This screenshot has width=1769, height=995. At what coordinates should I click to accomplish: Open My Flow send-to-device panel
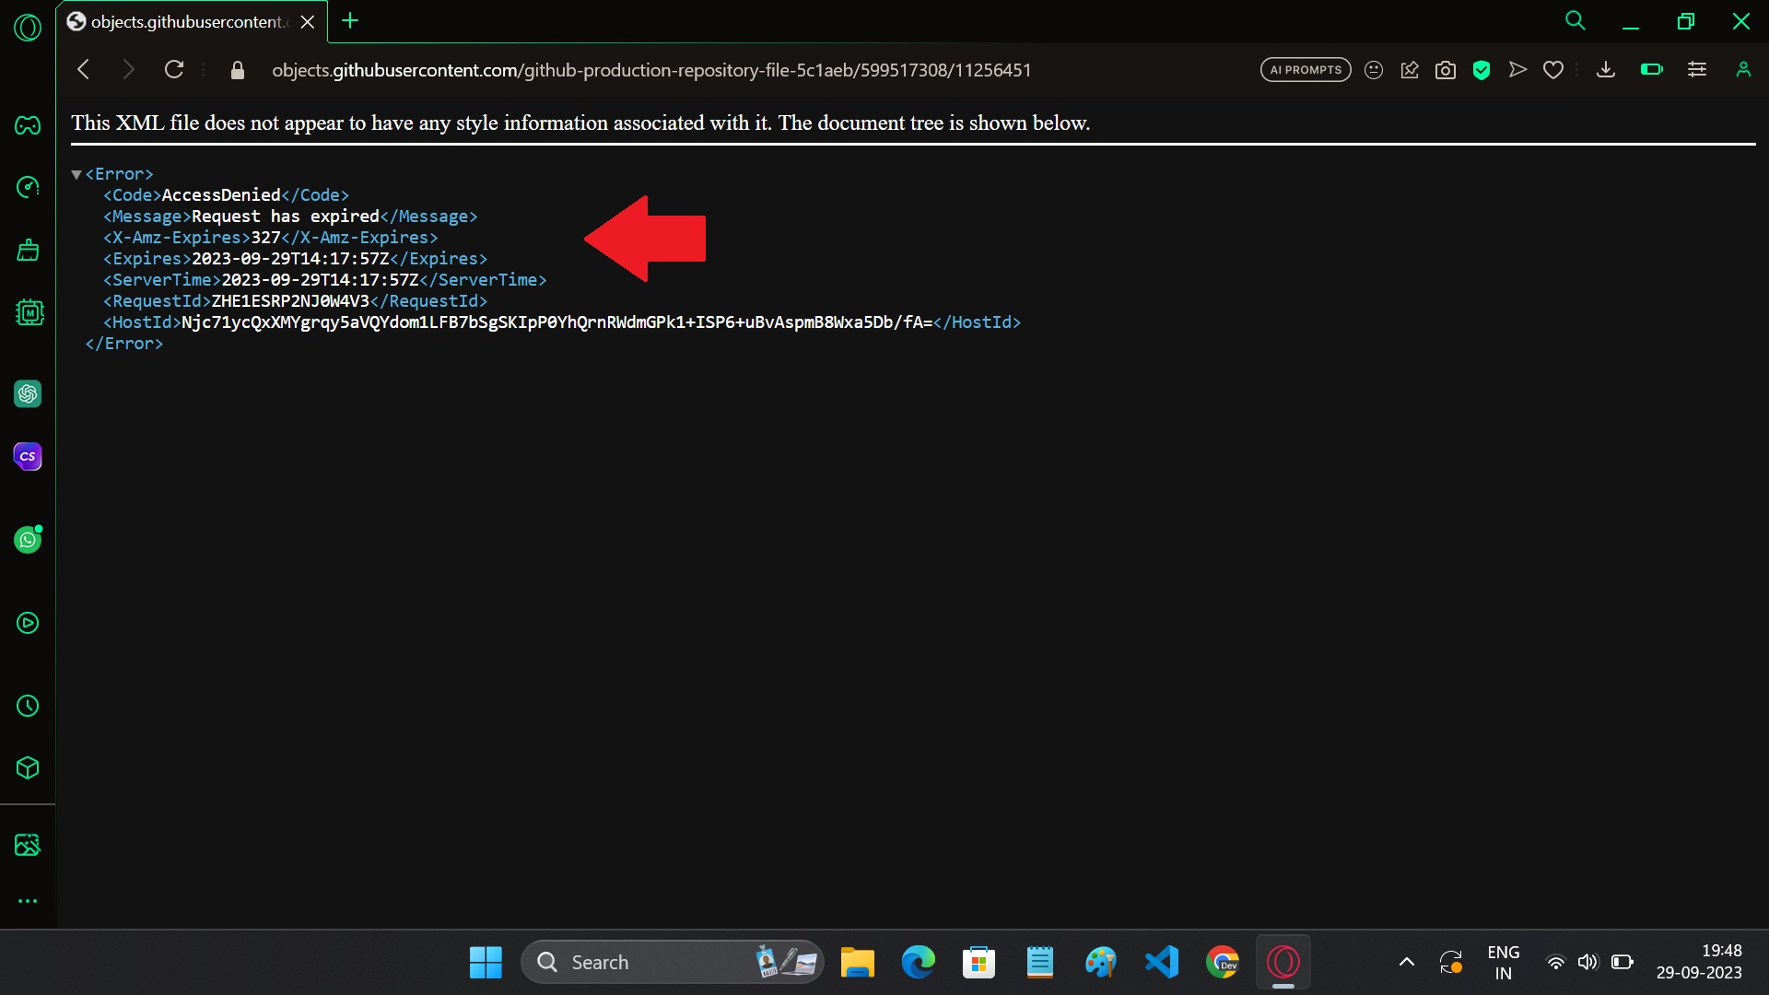1518,69
